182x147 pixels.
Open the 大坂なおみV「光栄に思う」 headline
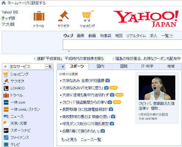(83, 88)
